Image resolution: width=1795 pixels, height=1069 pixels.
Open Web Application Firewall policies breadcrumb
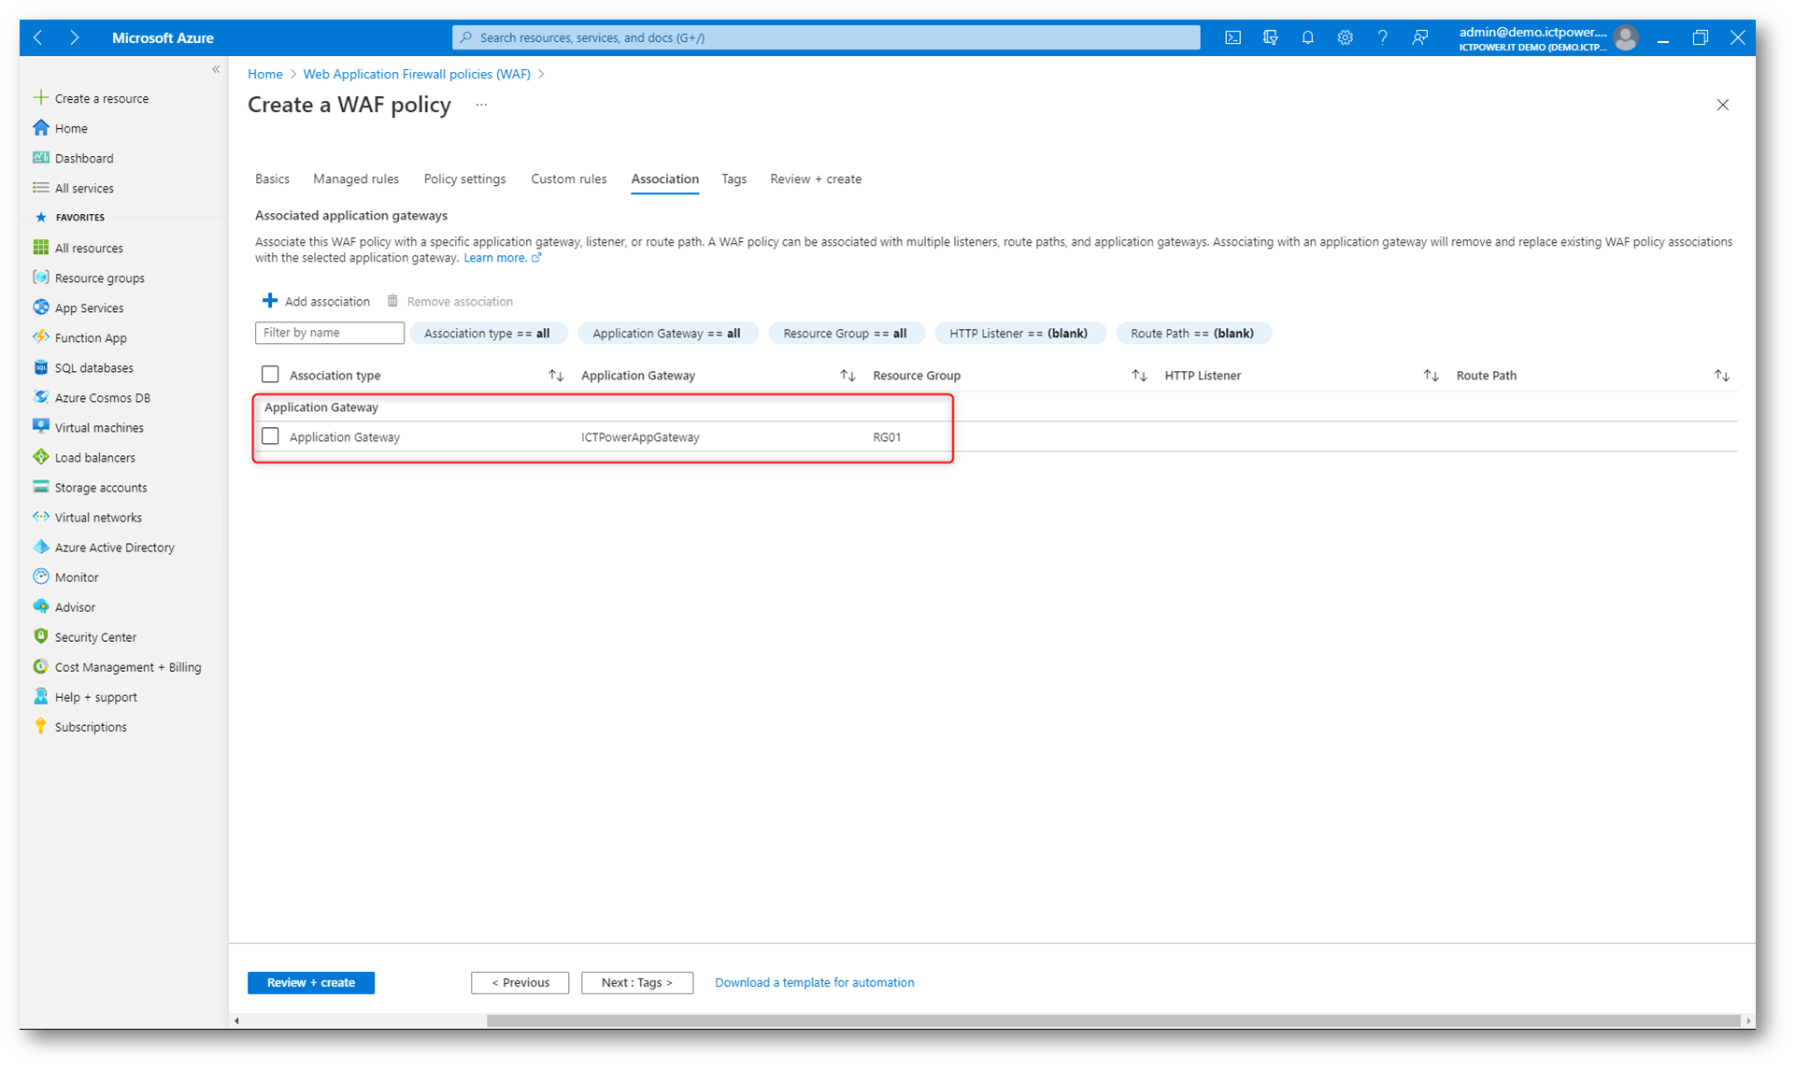point(417,74)
